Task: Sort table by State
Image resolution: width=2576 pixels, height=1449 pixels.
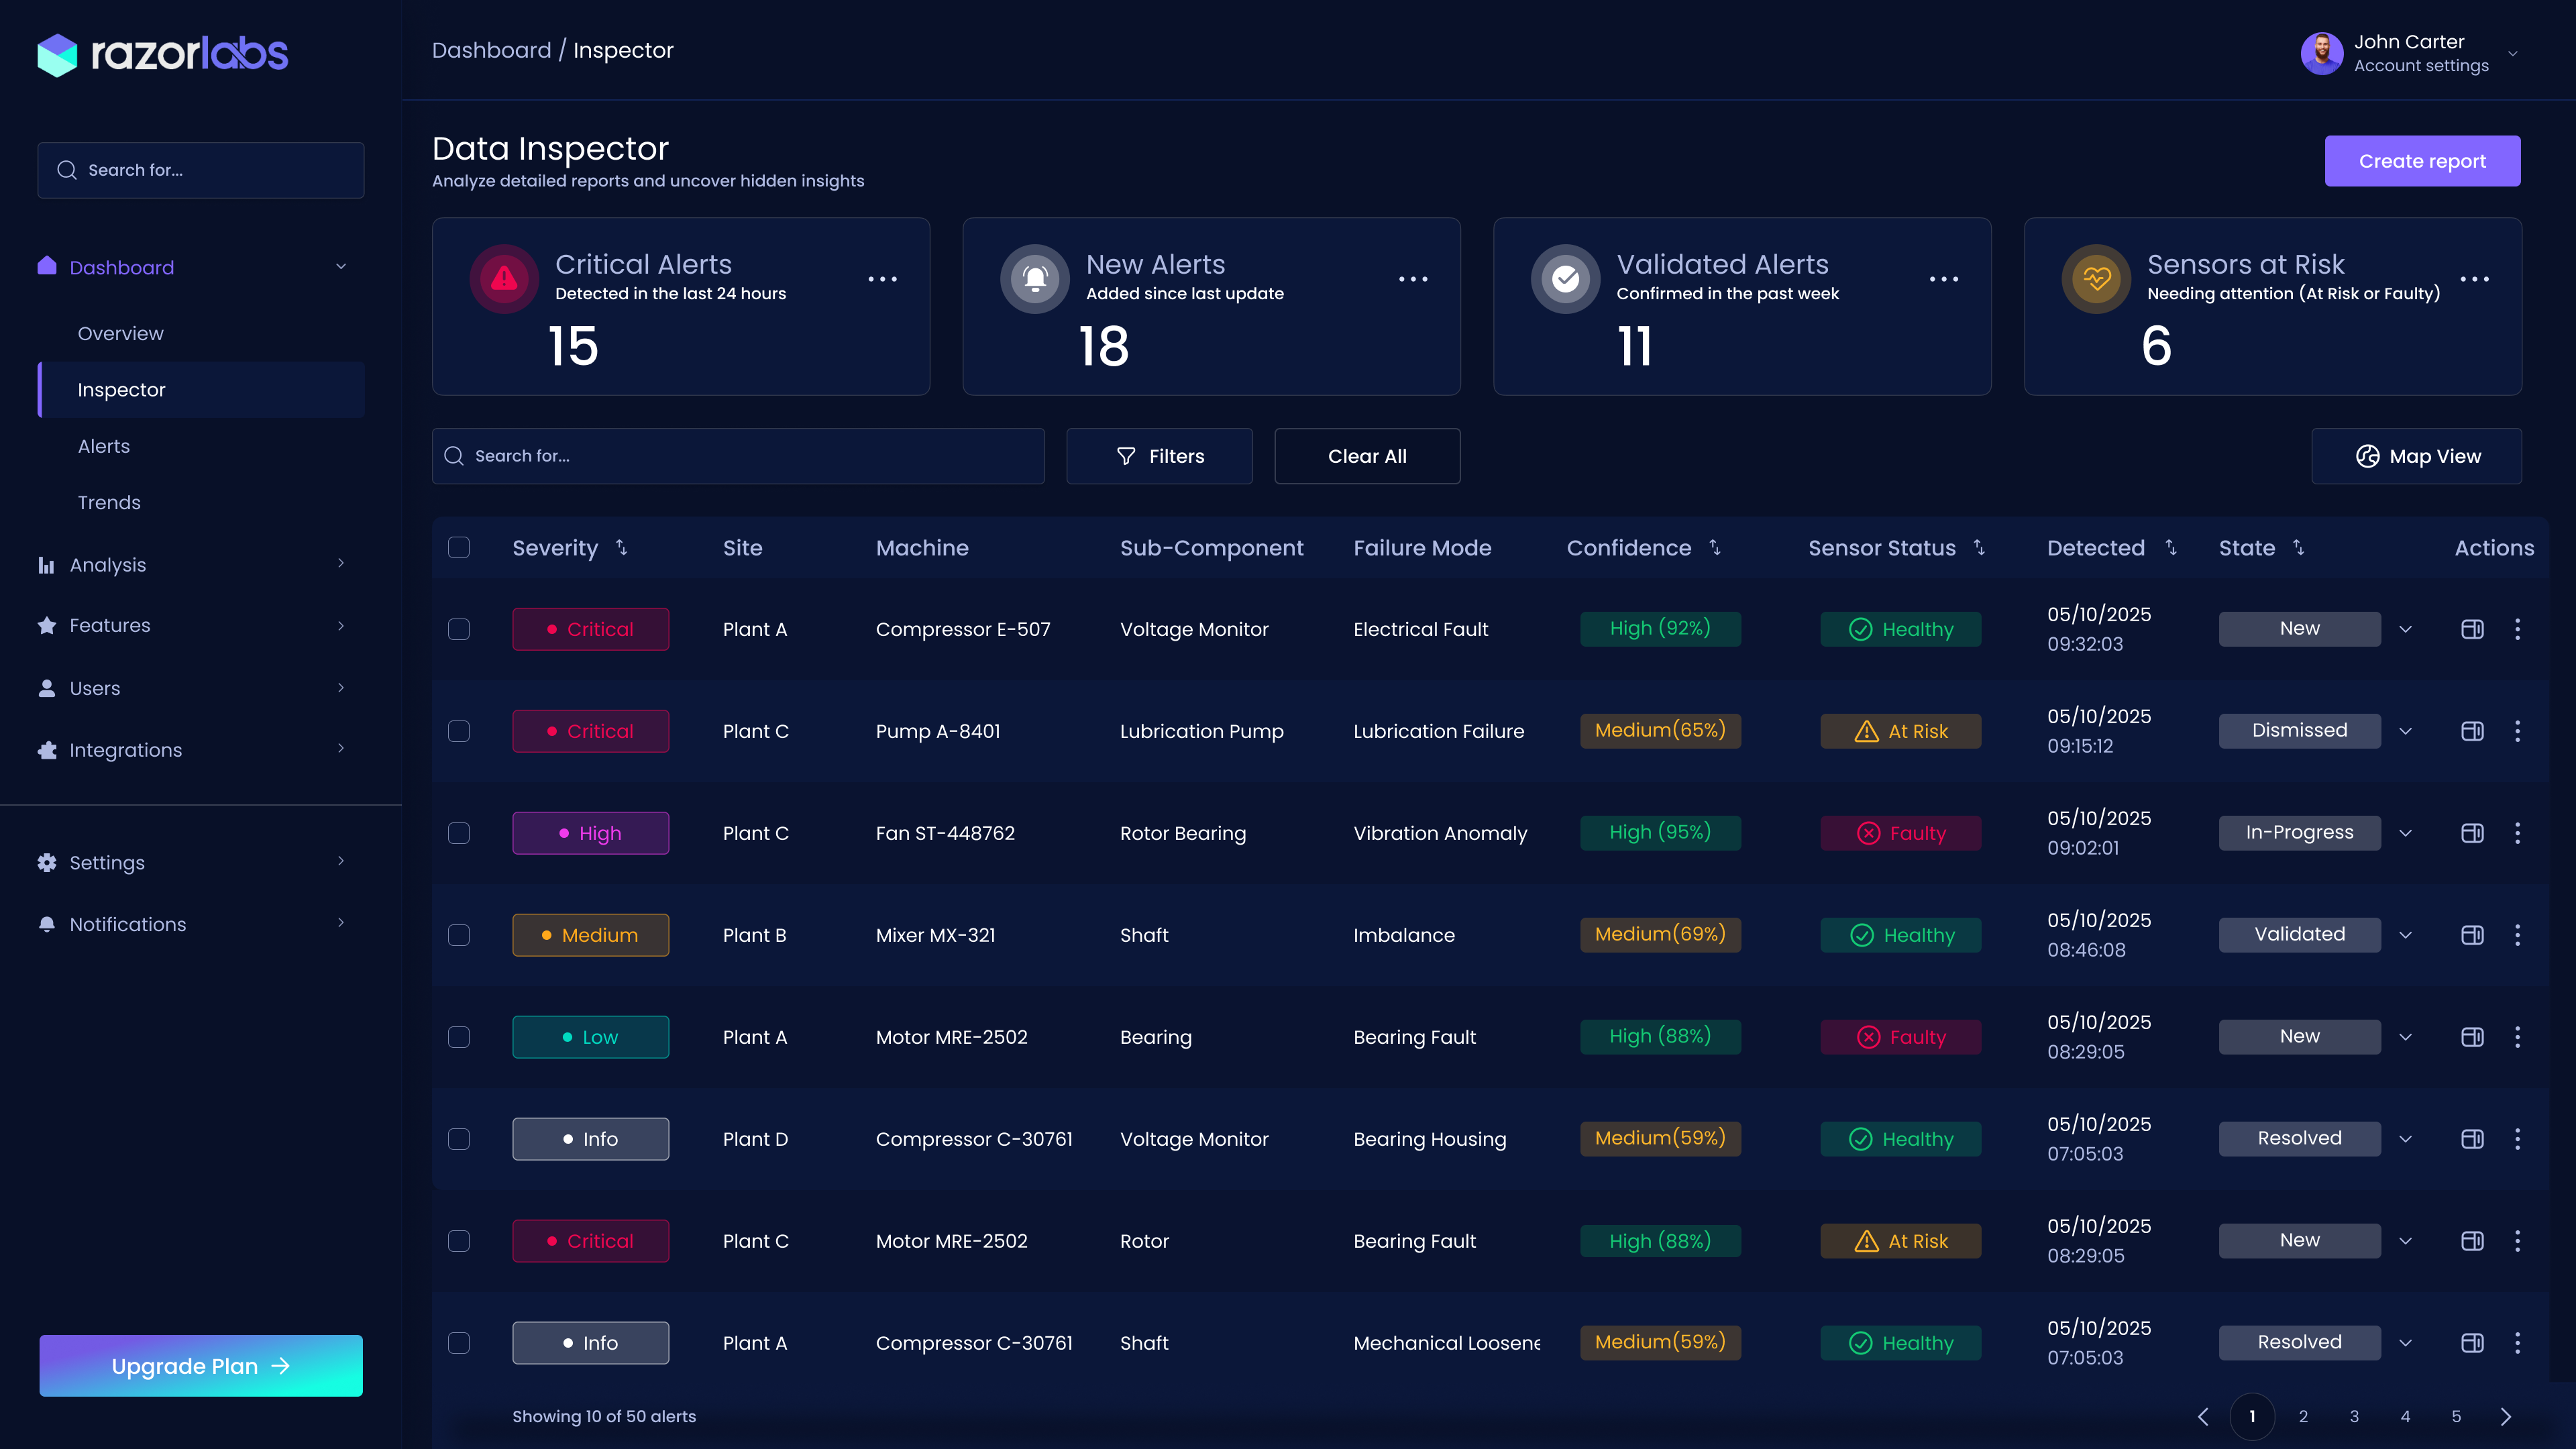Action: pos(2299,547)
